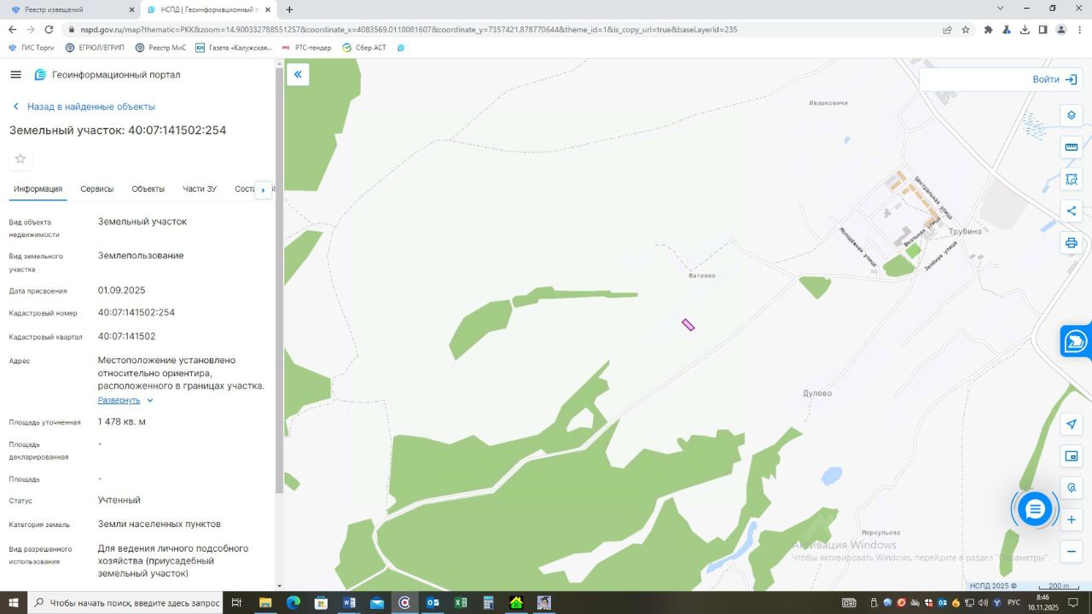Click cadastral number value 40:07:141502:254
The width and height of the screenshot is (1092, 614).
[x=136, y=313]
